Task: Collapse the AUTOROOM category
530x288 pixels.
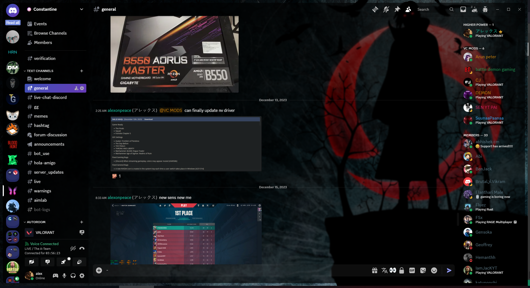Action: click(35, 222)
